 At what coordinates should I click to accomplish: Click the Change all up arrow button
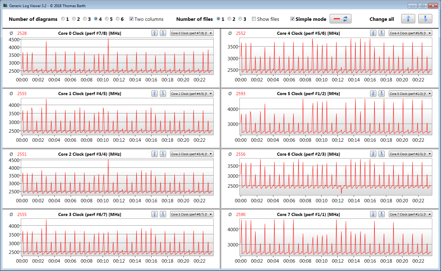pyautogui.click(x=408, y=19)
